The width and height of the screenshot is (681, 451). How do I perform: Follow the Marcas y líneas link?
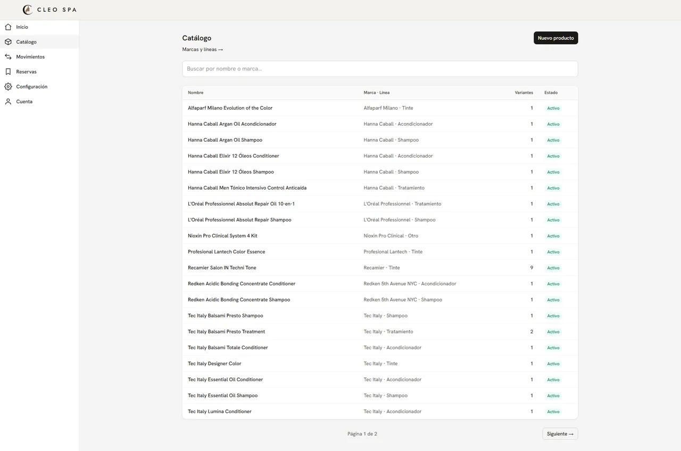click(202, 50)
